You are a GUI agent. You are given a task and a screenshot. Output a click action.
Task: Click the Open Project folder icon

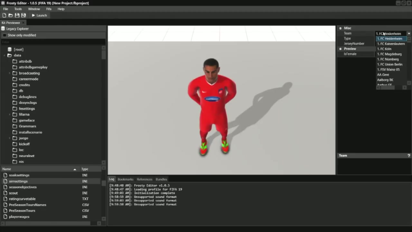tap(11, 15)
